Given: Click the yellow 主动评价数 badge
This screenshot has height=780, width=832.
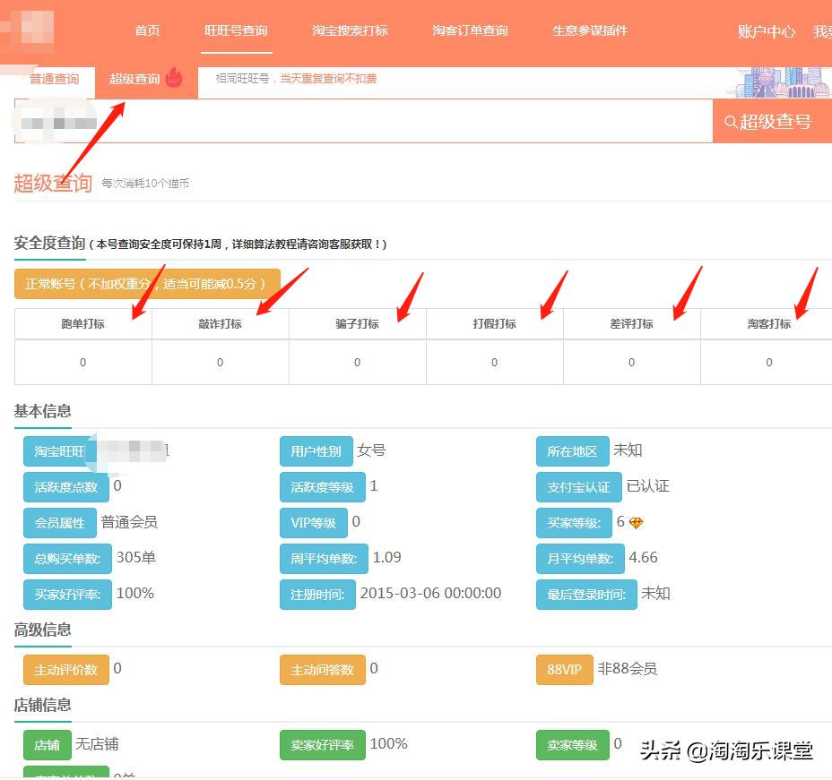Looking at the screenshot, I should coord(65,668).
